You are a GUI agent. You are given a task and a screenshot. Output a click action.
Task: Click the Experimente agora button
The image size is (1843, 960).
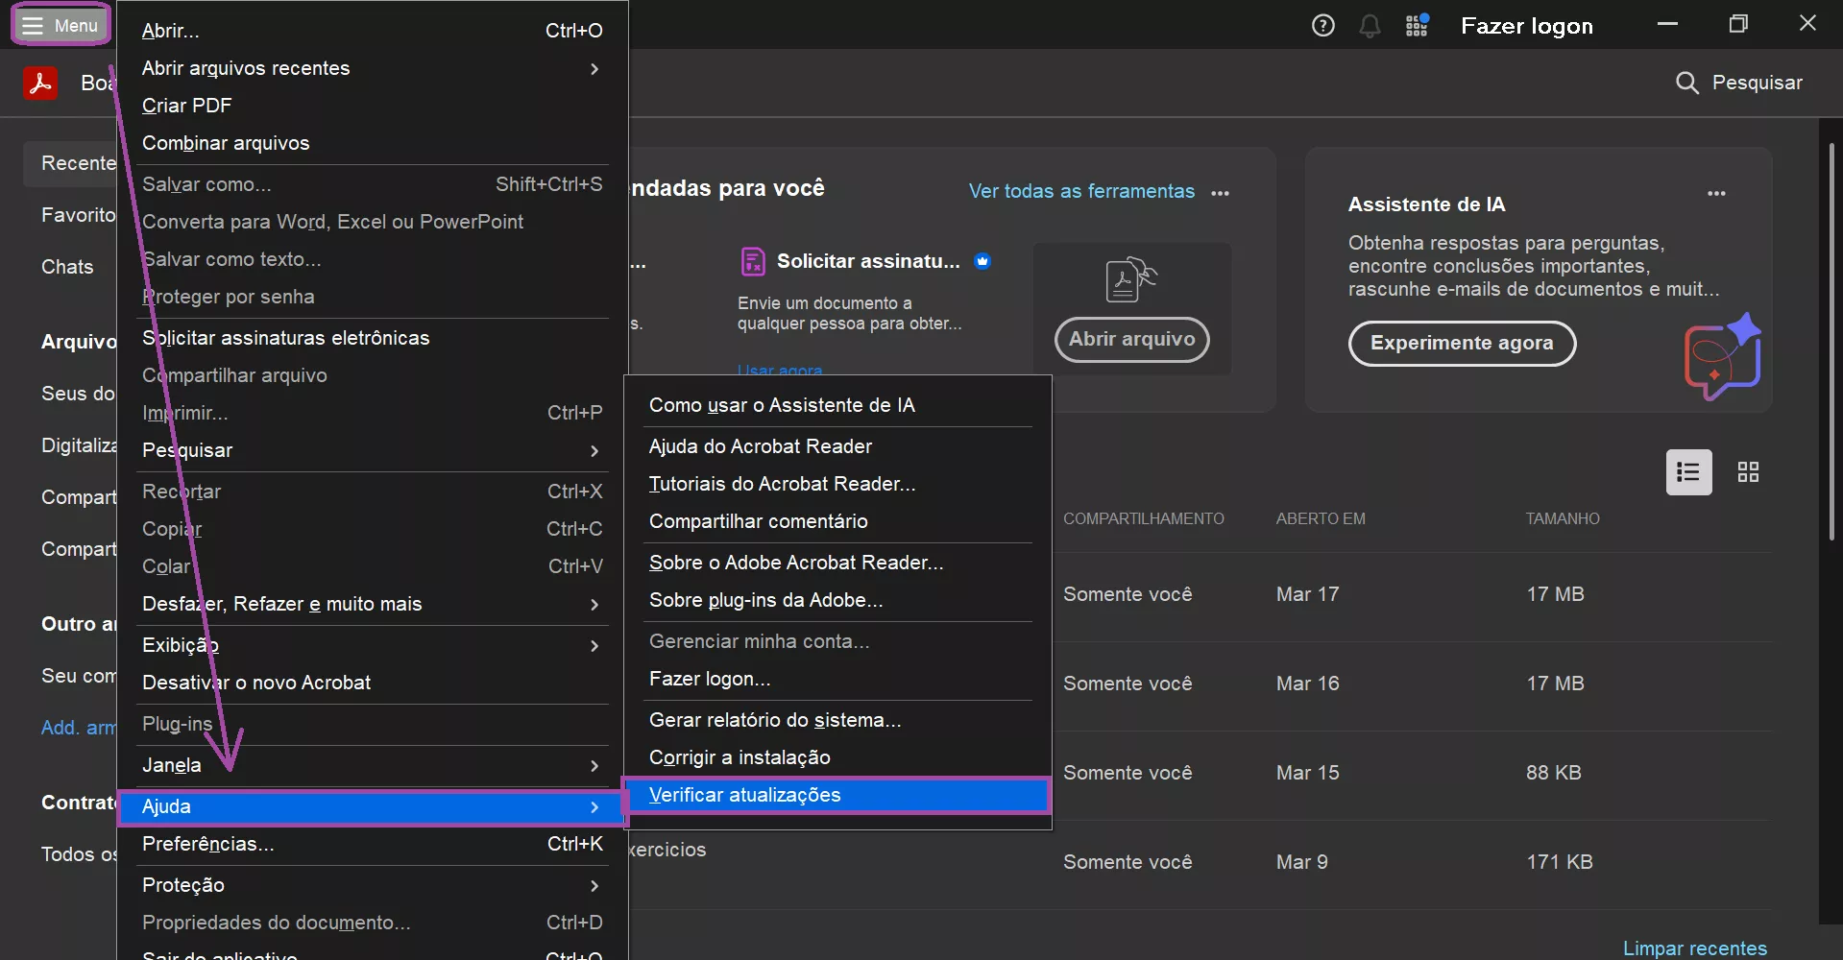pos(1461,343)
